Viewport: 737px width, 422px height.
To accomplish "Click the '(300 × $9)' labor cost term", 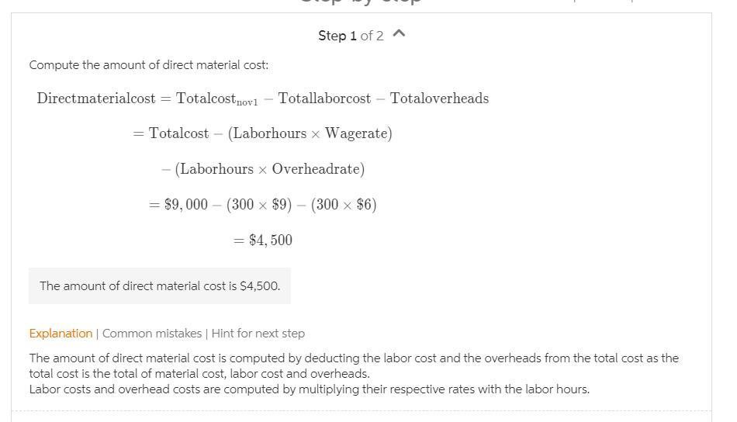I will pos(259,205).
